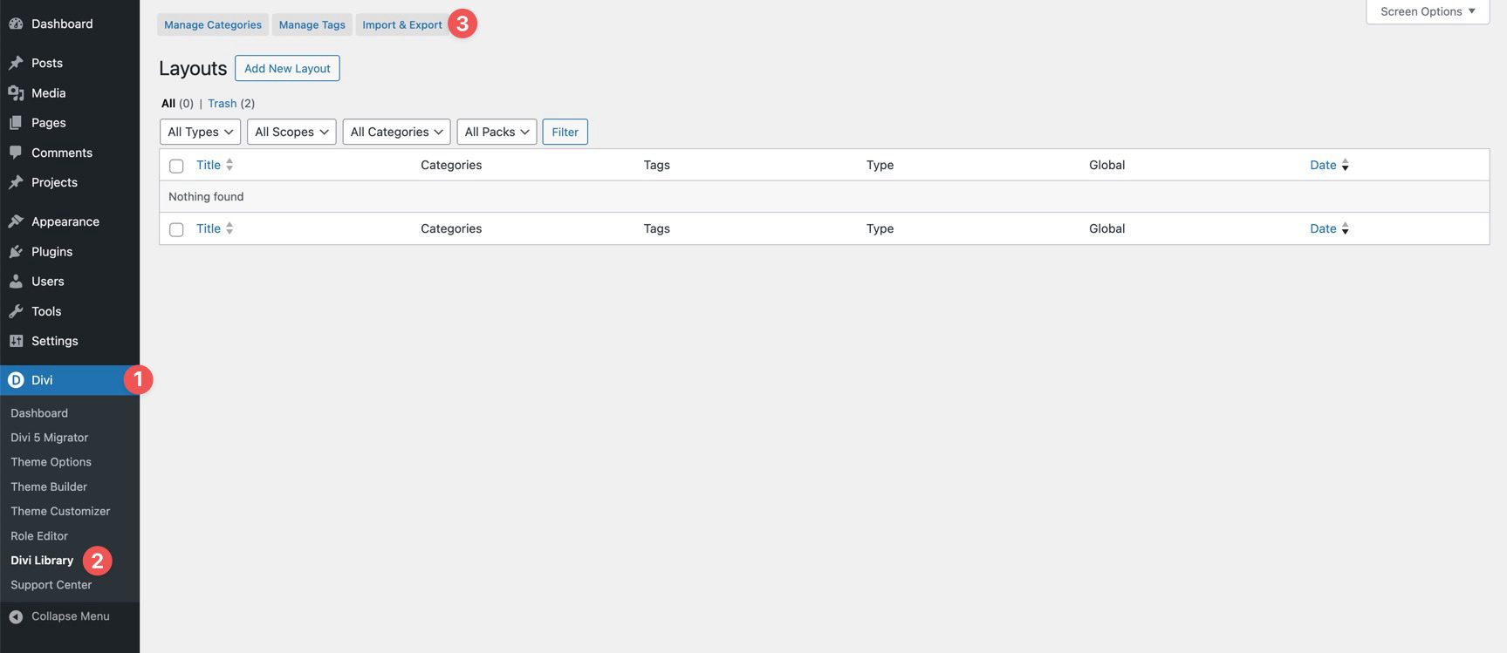Open the All Scopes dropdown

(291, 132)
